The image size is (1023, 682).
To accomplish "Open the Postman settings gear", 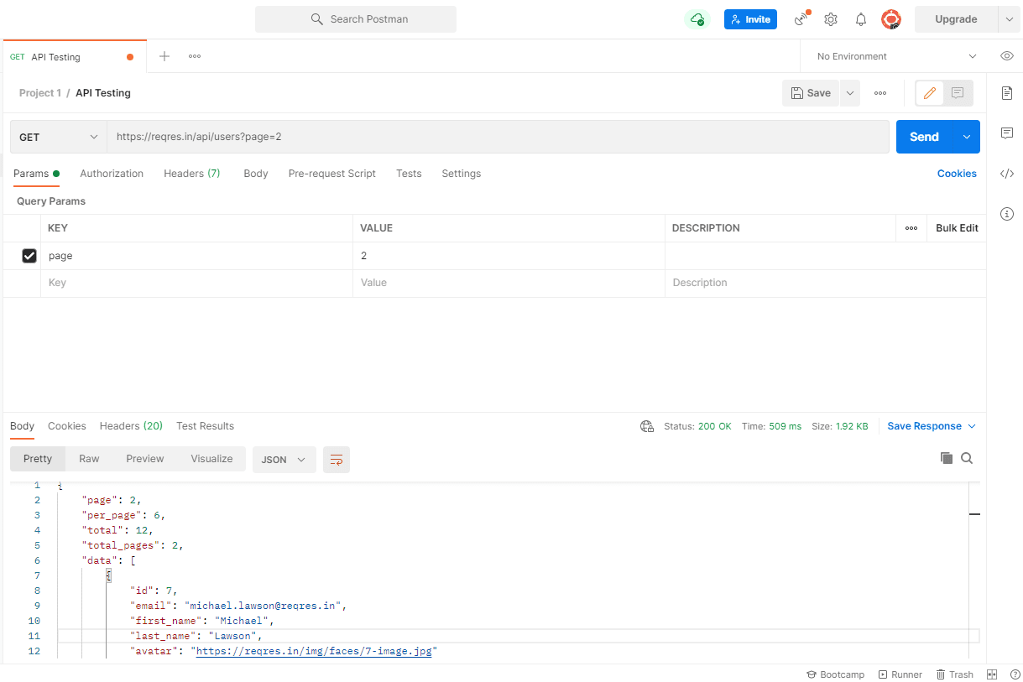I will [x=830, y=18].
